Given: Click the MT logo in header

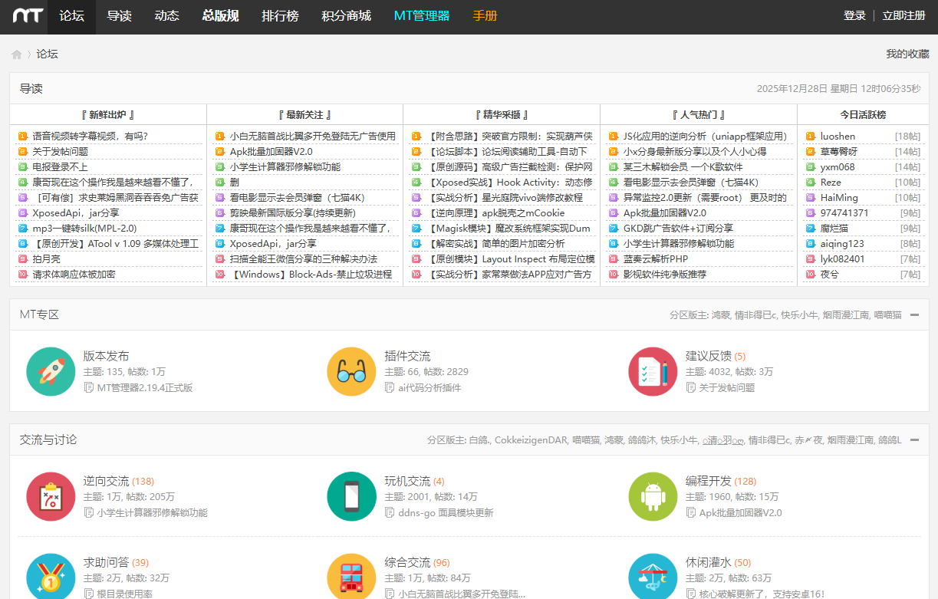Looking at the screenshot, I should click(27, 16).
